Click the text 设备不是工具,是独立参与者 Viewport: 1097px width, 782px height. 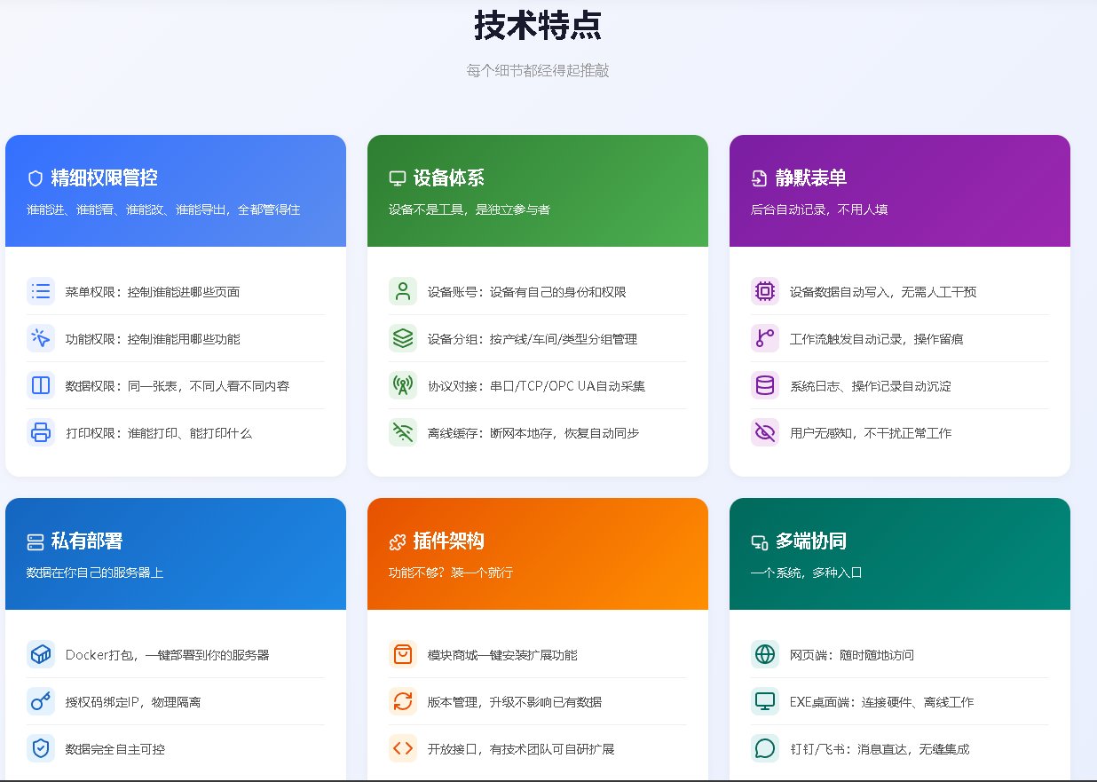(x=470, y=209)
